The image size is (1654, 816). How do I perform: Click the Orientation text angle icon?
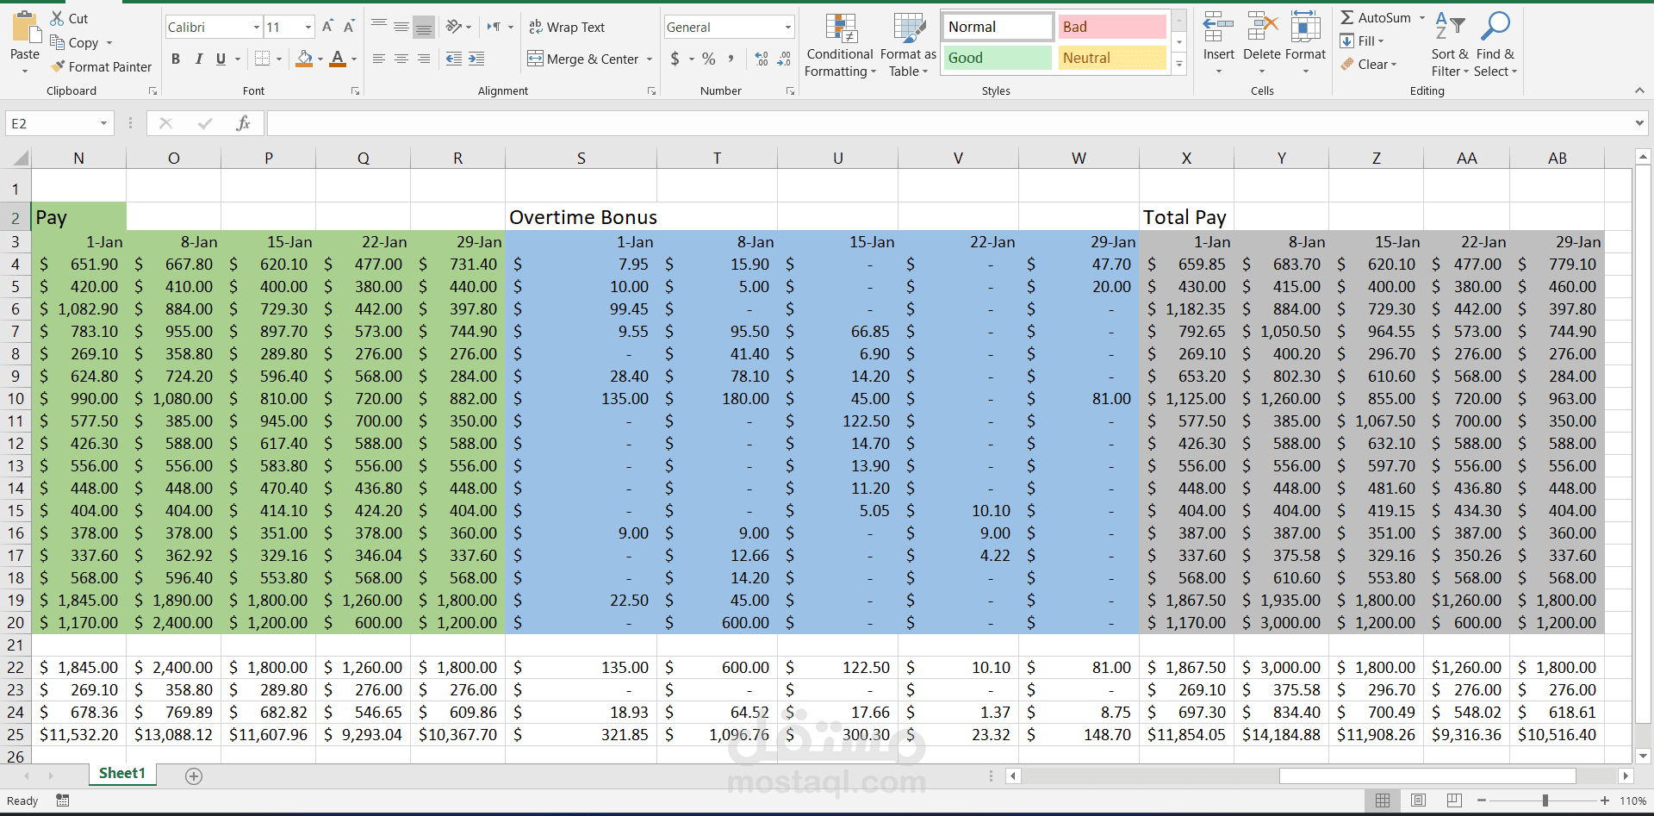click(x=454, y=27)
